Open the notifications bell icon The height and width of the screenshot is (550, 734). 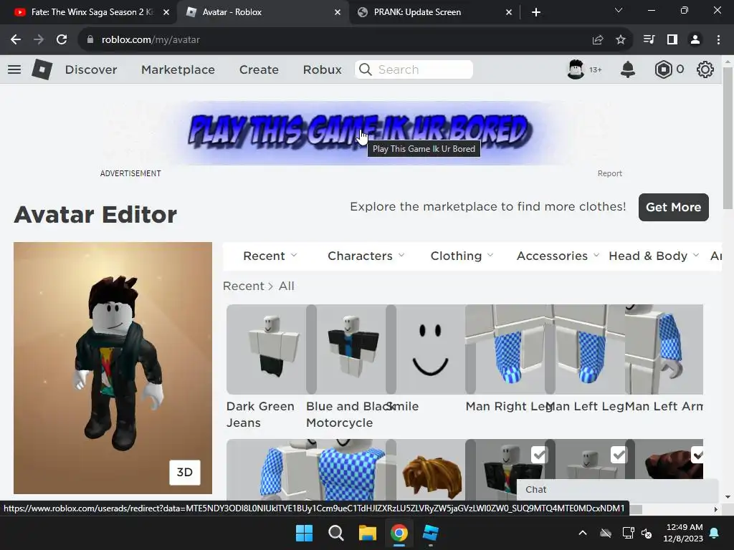tap(628, 69)
